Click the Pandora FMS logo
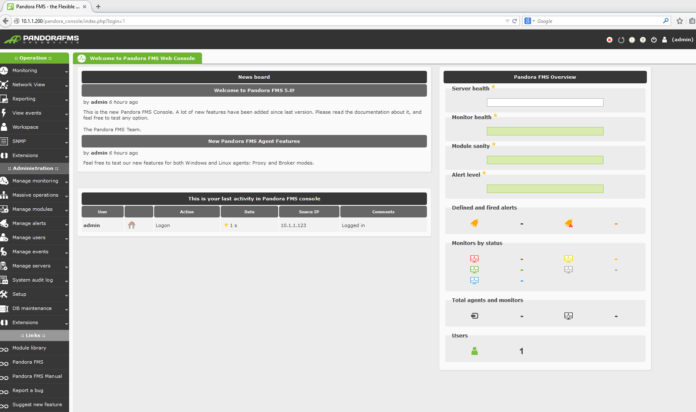The image size is (696, 412). tap(42, 39)
